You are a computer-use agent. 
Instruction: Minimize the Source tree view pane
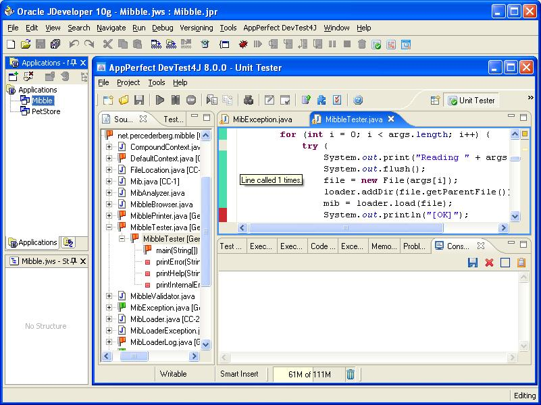point(195,117)
